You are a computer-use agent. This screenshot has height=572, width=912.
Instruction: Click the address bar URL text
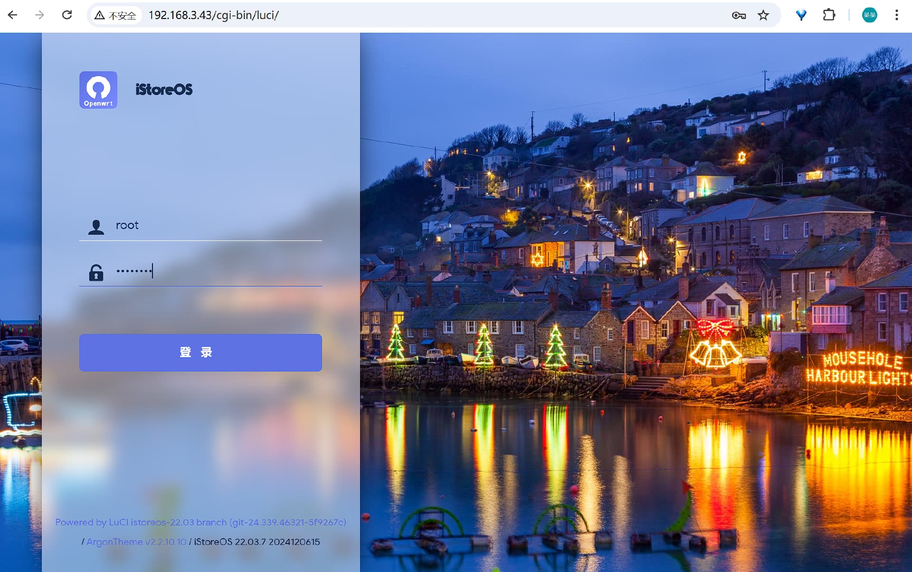pyautogui.click(x=213, y=15)
